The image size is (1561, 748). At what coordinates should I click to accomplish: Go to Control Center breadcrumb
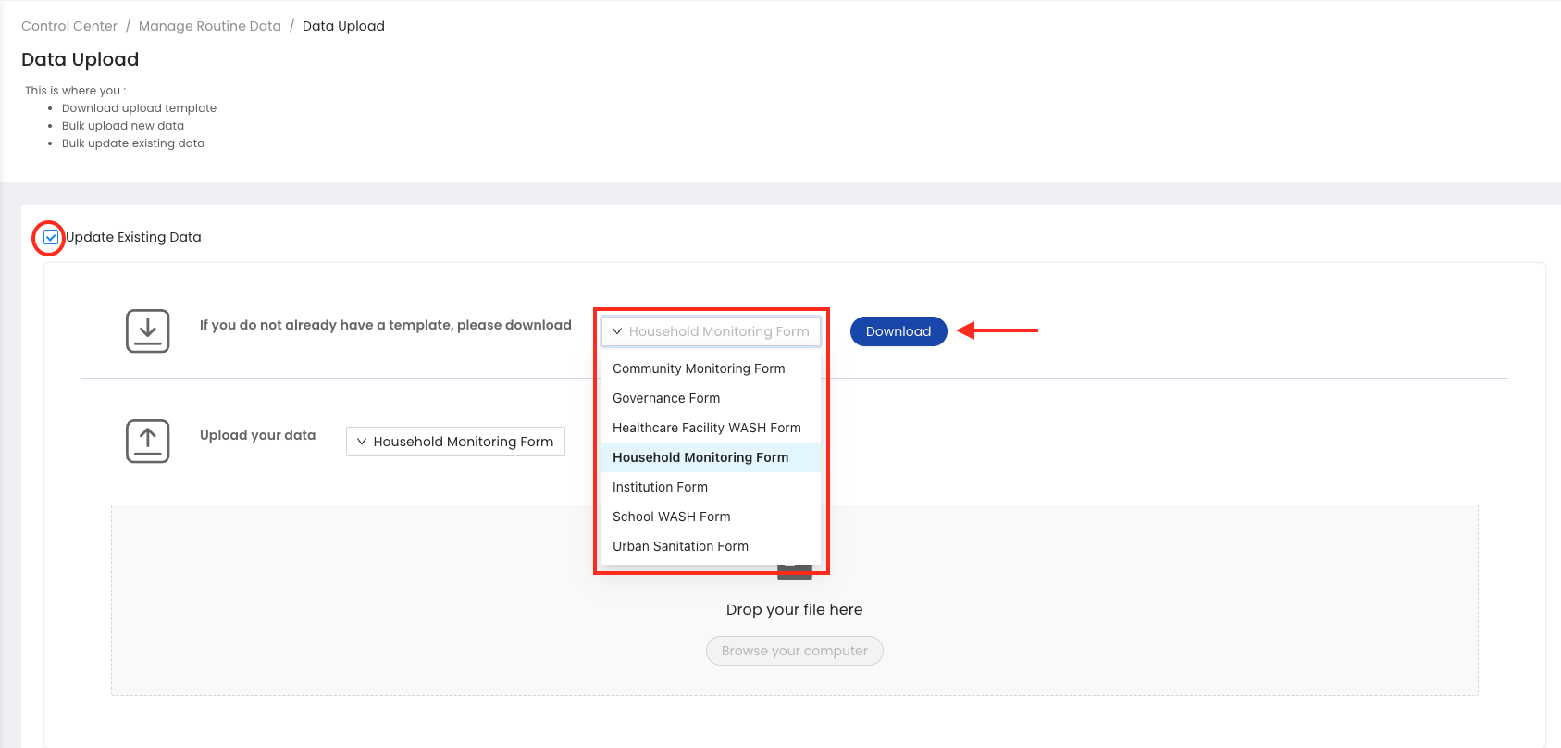(x=69, y=26)
